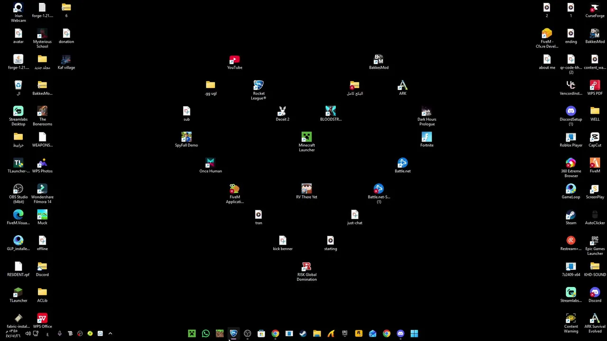Image resolution: width=607 pixels, height=341 pixels.
Task: Select the CapCut desktop icon
Action: (595, 140)
